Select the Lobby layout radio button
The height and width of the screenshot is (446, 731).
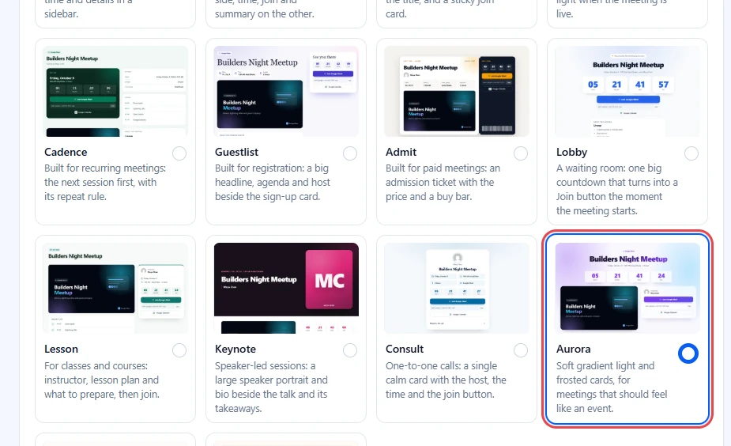[691, 153]
